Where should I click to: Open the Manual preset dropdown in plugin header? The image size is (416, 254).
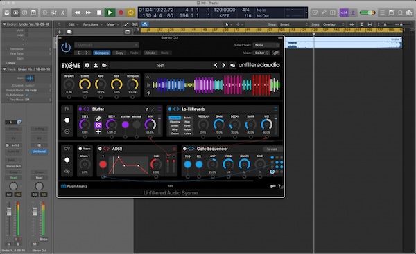[x=106, y=45]
